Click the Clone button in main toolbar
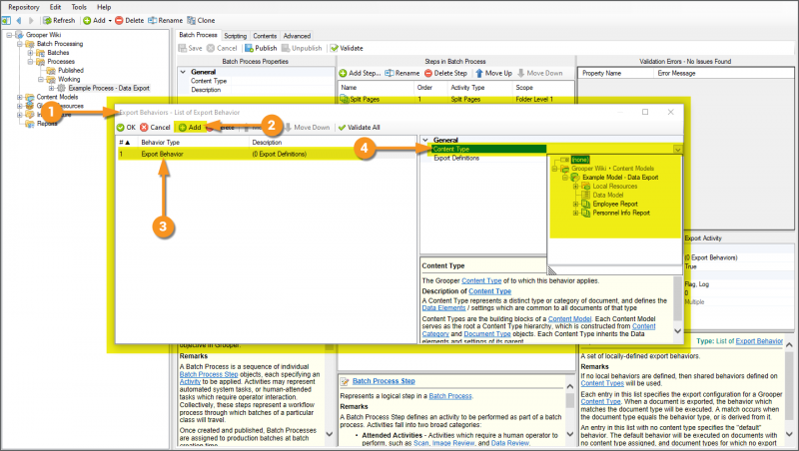This screenshot has width=799, height=451. click(198, 20)
